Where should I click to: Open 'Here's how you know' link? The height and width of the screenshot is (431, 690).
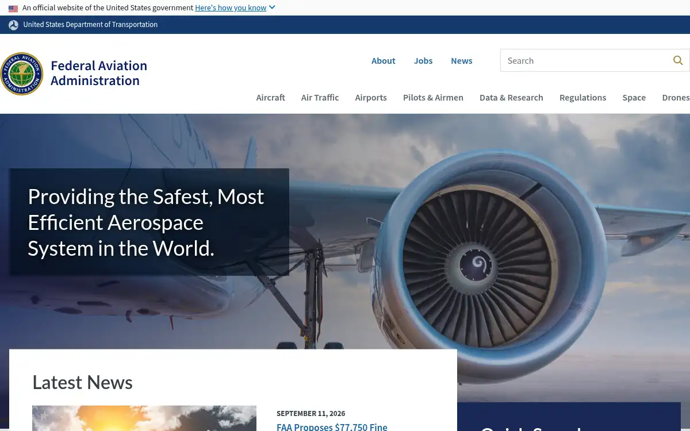click(x=231, y=8)
